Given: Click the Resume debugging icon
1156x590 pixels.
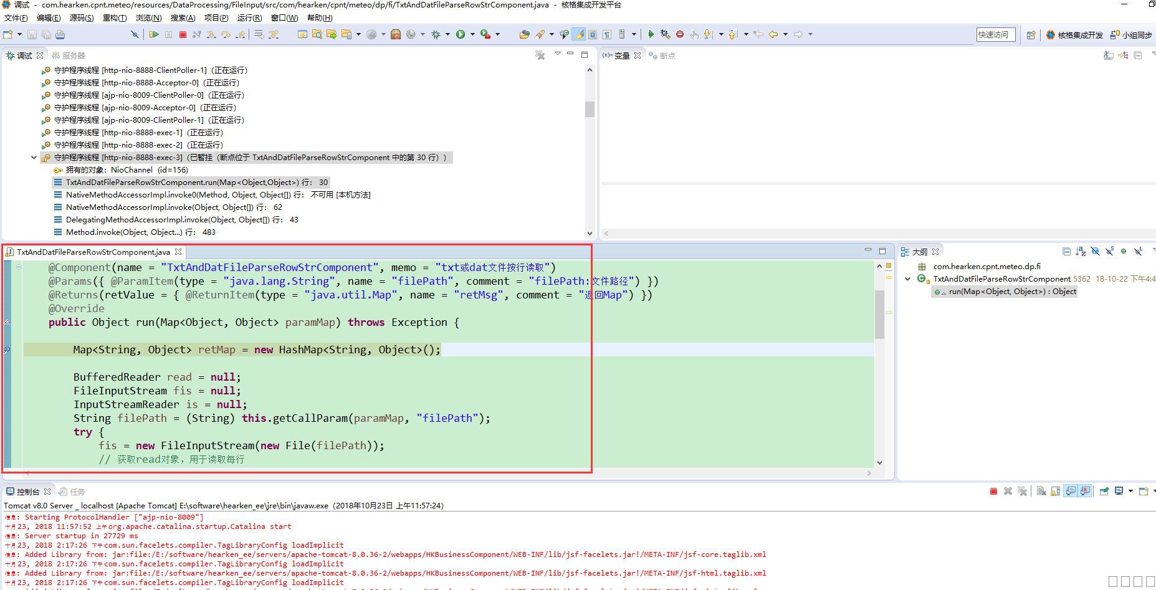Looking at the screenshot, I should pyautogui.click(x=154, y=34).
